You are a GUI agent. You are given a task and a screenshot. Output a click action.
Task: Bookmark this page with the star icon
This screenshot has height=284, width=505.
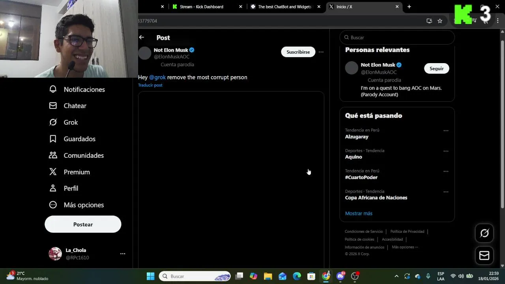pos(440,21)
